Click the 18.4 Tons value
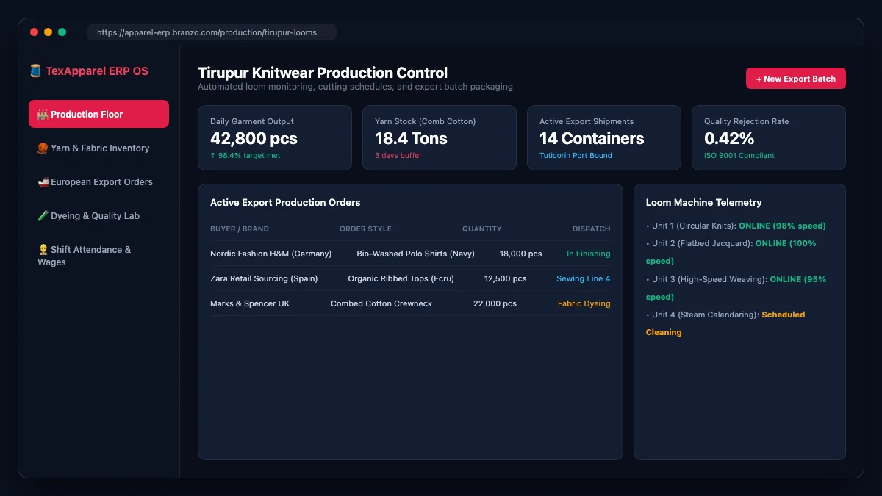Screen dimensions: 882x496 (x=411, y=138)
